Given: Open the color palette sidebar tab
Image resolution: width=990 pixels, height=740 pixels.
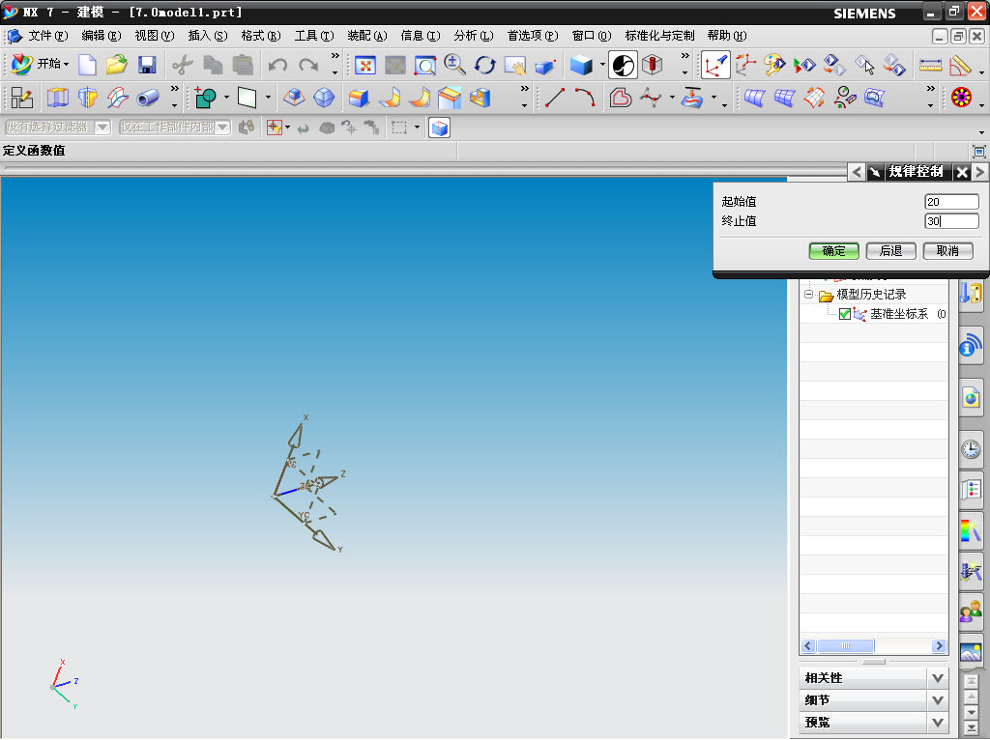Looking at the screenshot, I should pyautogui.click(x=971, y=529).
